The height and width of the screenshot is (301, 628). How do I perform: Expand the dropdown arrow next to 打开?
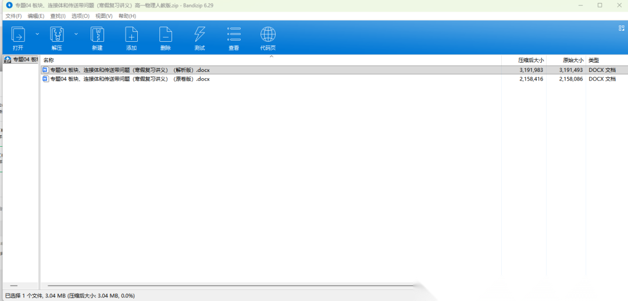pos(37,34)
